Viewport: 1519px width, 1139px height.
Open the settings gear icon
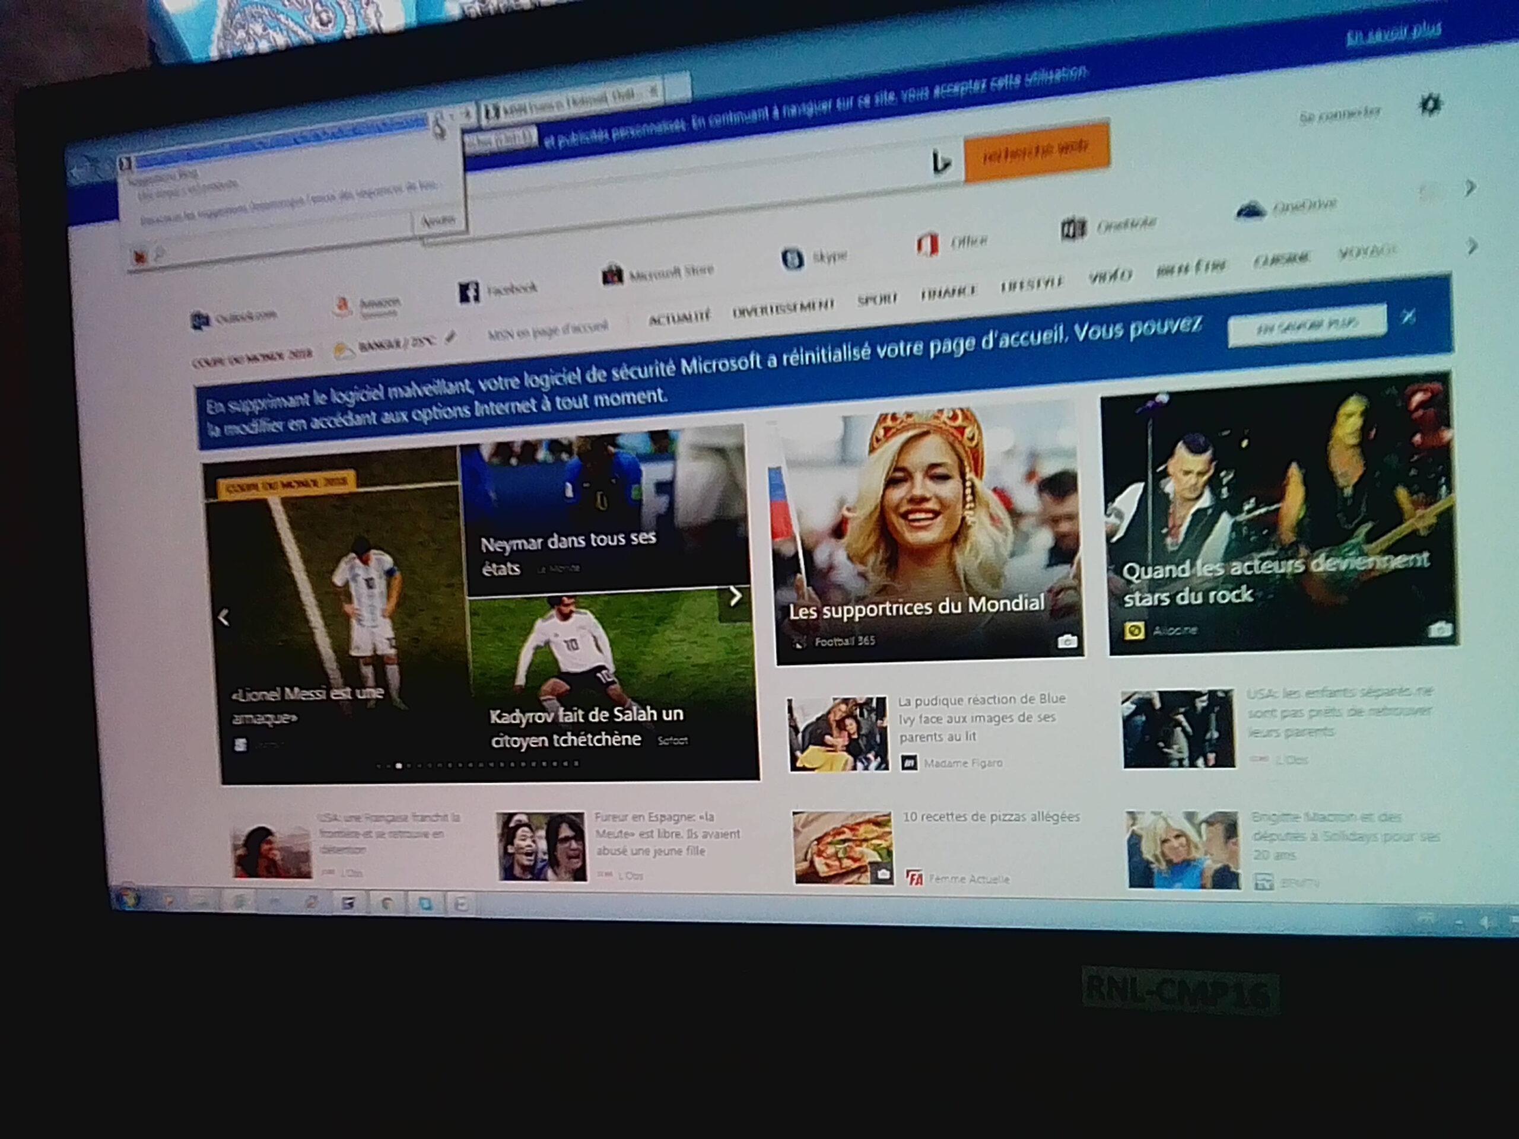pyautogui.click(x=1431, y=104)
